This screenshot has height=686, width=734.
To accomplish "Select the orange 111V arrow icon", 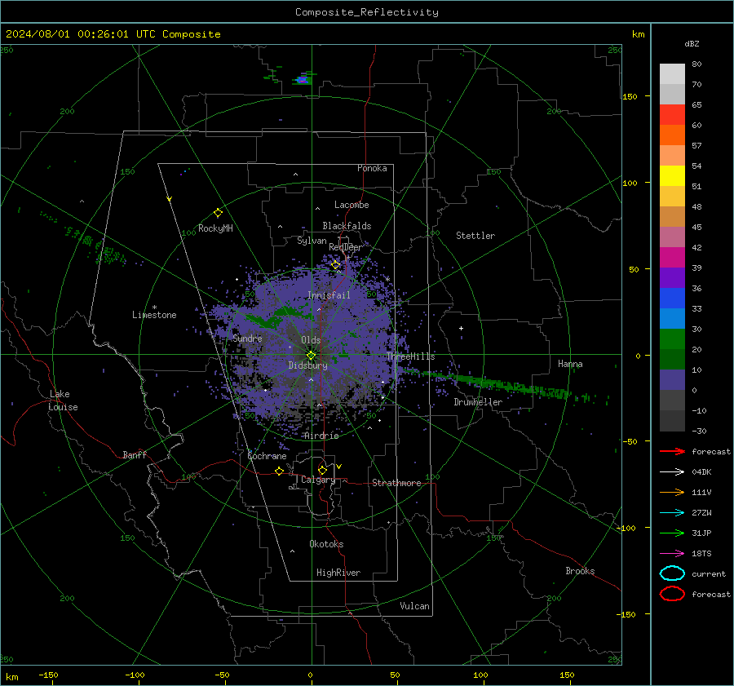I will (672, 492).
